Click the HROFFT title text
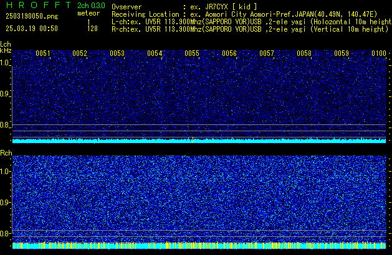The width and height of the screenshot is (392, 255). [39, 5]
